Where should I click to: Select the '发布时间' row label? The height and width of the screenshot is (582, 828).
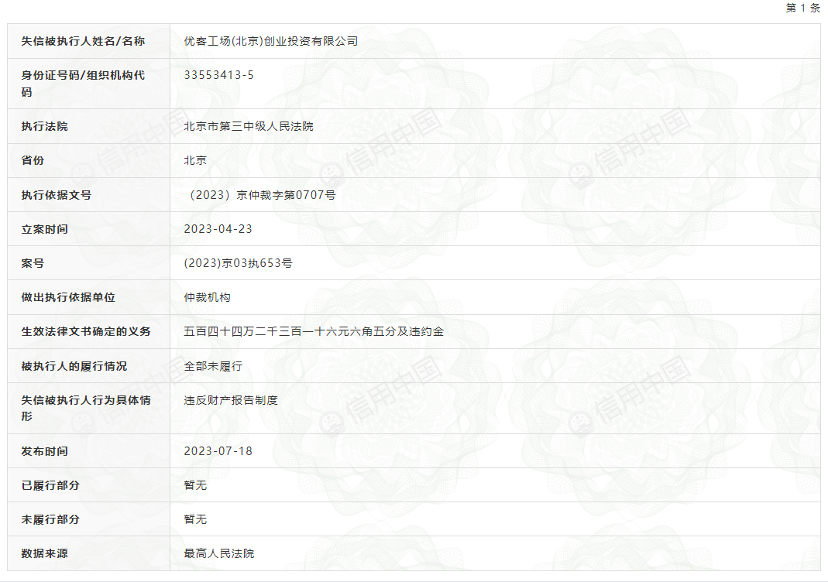tap(44, 451)
